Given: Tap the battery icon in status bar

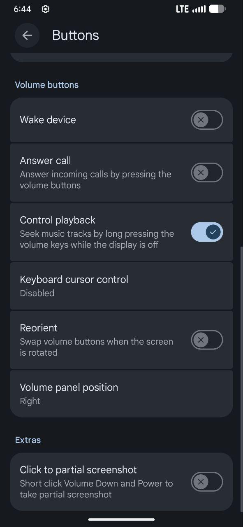Looking at the screenshot, I should [217, 9].
